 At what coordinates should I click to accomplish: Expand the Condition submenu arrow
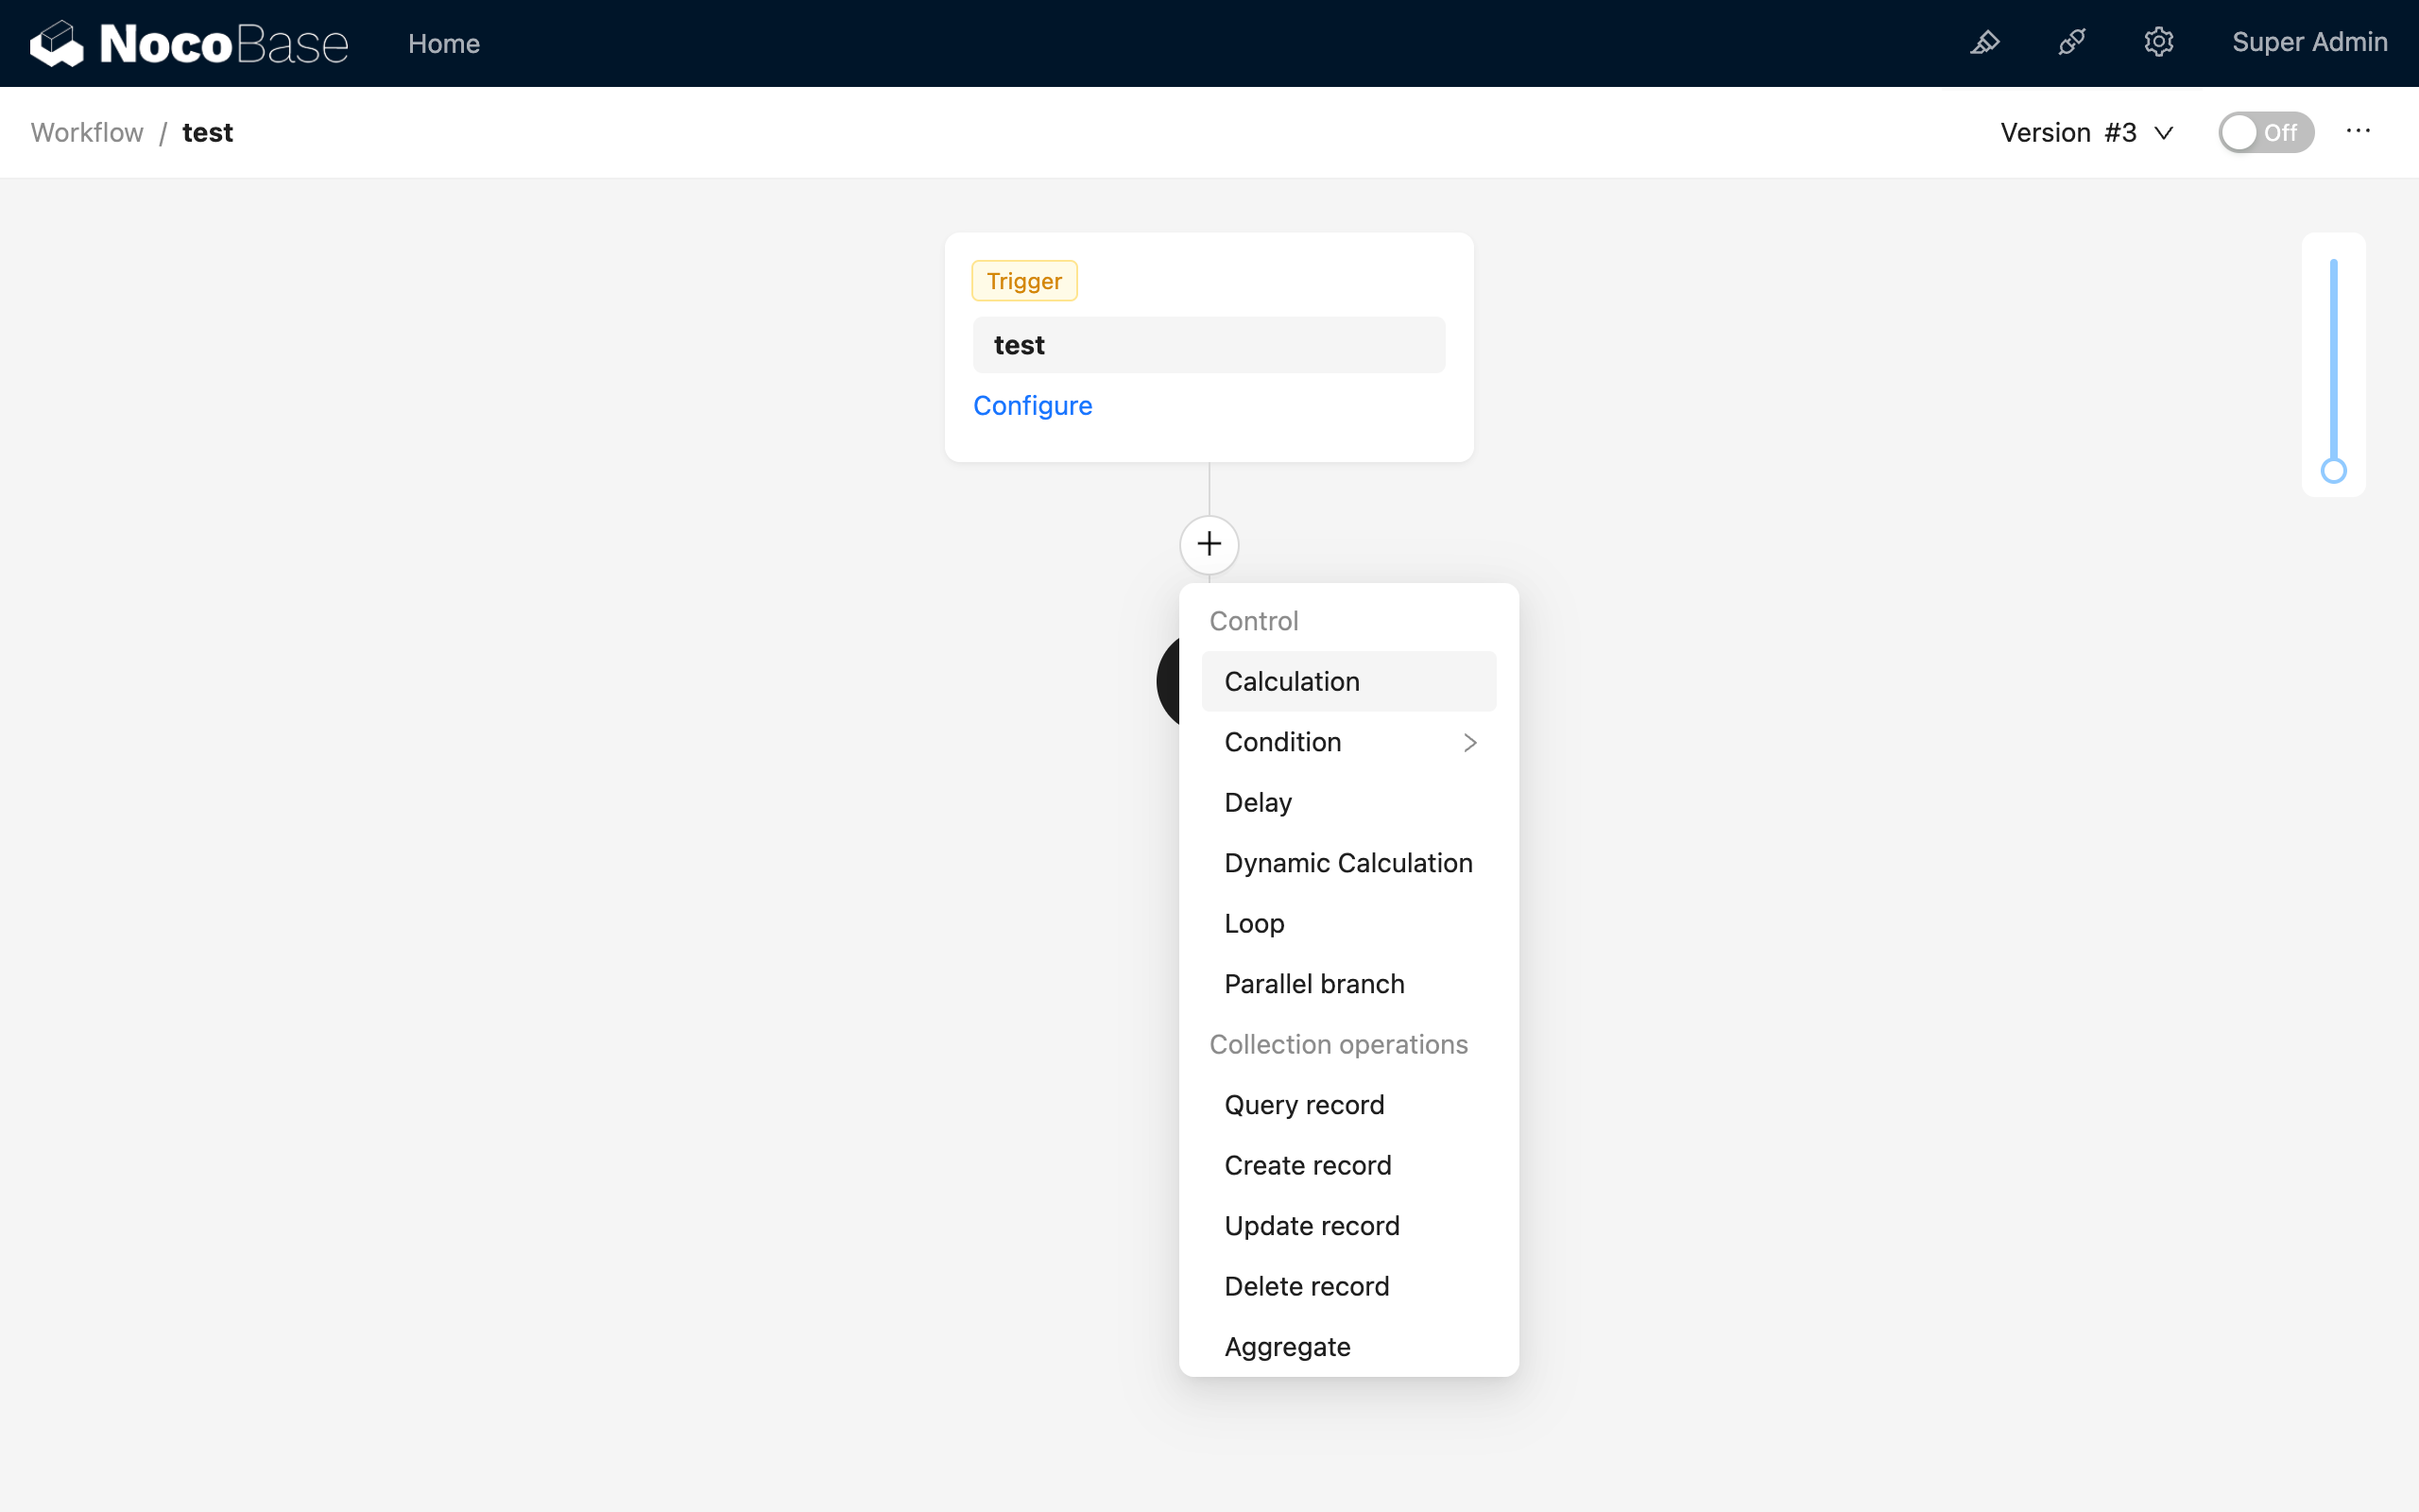point(1469,742)
